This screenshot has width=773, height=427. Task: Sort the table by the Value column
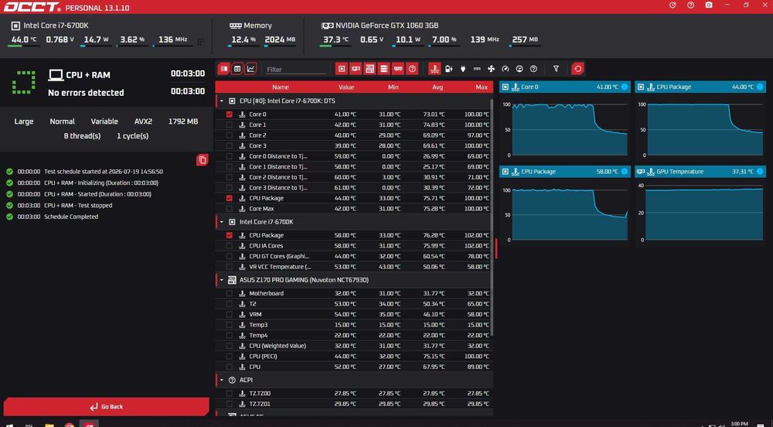[346, 87]
